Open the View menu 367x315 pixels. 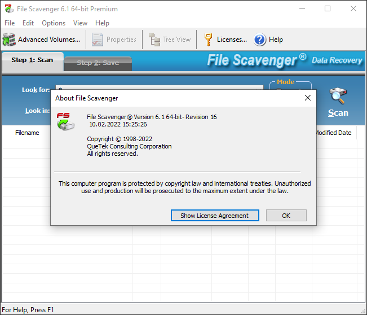(x=80, y=23)
